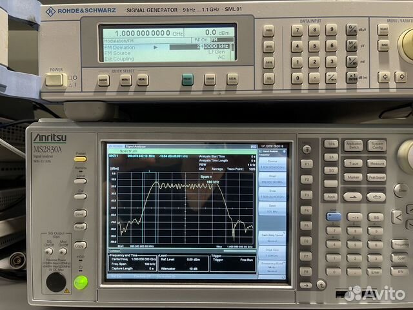Push the Continuous sweep key on the Anritsu
This screenshot has width=413, height=310.
(376, 196)
